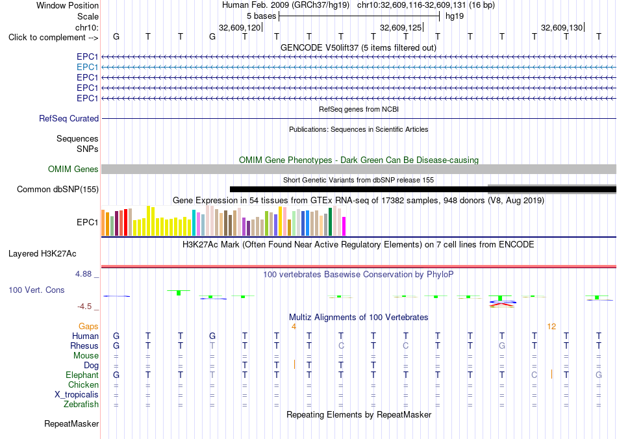
Task: Click the Sequences track label
Action: 77,138
